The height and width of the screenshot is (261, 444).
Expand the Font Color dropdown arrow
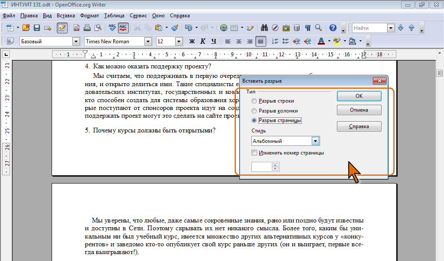point(329,41)
